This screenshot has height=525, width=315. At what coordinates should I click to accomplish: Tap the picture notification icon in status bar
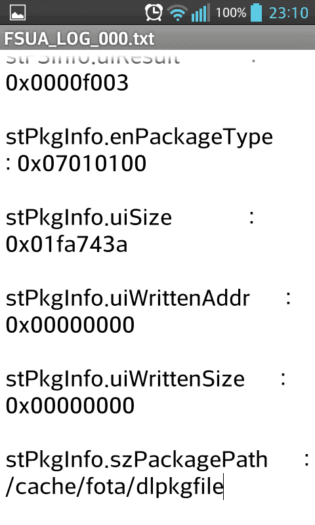[18, 13]
